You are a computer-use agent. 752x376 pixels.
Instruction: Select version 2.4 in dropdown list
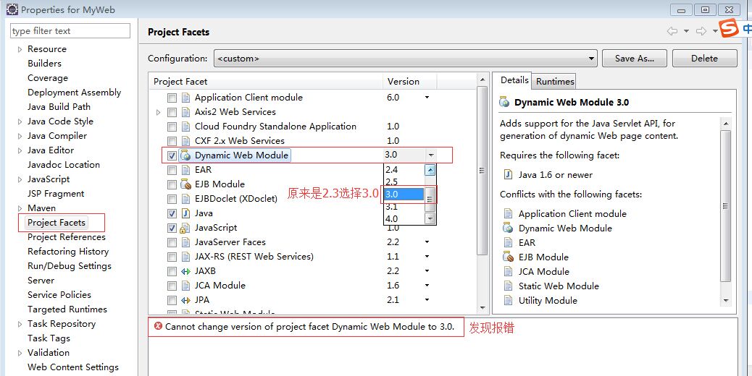pos(404,169)
